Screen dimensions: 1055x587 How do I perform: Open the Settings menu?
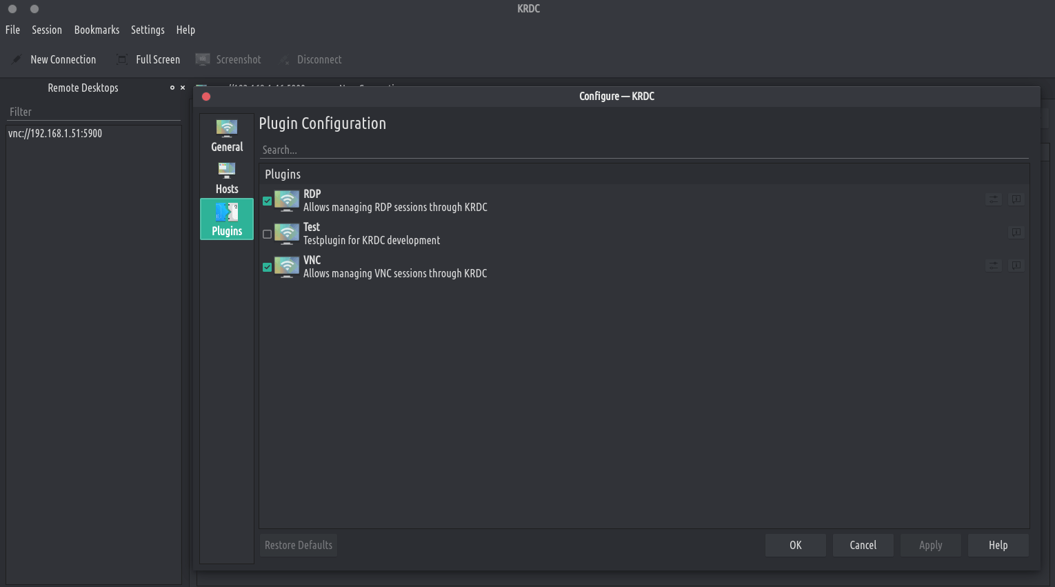tap(148, 30)
